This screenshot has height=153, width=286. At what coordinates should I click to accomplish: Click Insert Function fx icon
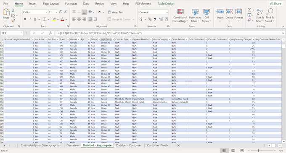50,33
